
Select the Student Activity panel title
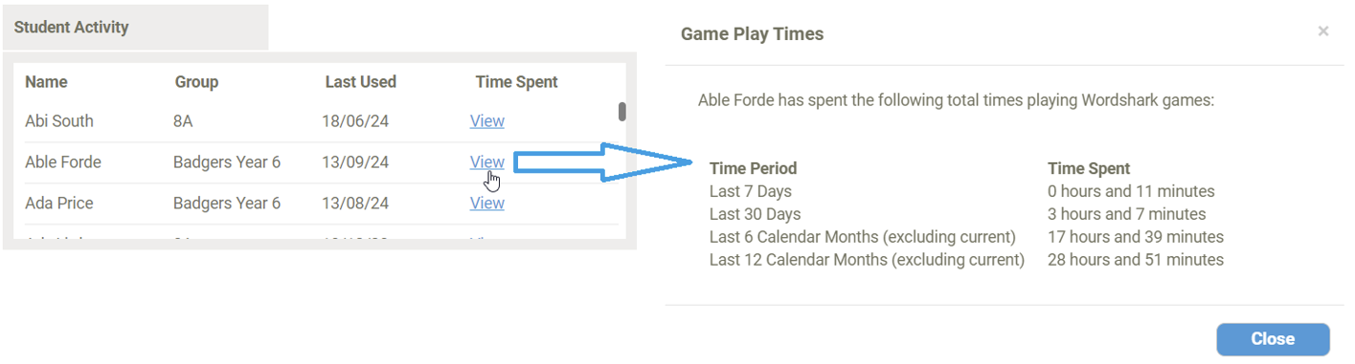tap(71, 28)
